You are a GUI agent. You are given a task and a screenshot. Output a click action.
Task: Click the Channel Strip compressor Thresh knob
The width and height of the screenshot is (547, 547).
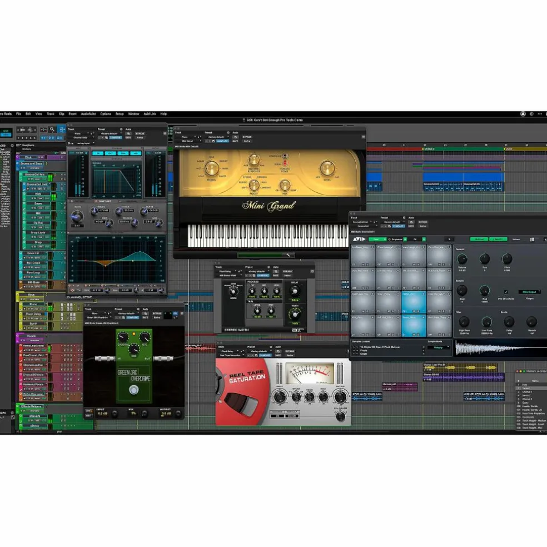tap(94, 211)
